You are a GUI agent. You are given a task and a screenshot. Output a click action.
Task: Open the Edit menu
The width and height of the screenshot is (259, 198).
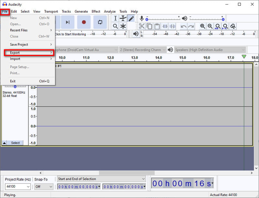pos(14,11)
